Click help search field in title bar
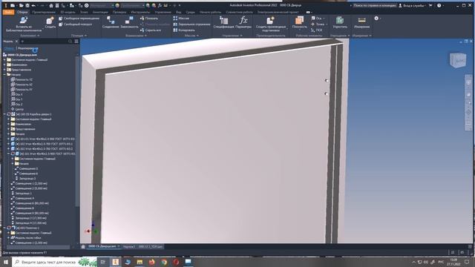Screen dimensions: 475x267 point(375,5)
